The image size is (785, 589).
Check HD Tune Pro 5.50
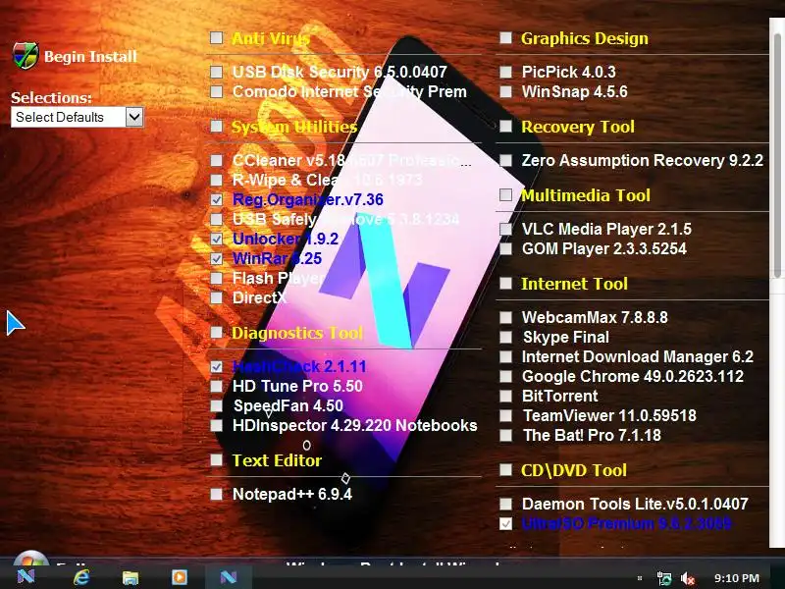coord(216,386)
